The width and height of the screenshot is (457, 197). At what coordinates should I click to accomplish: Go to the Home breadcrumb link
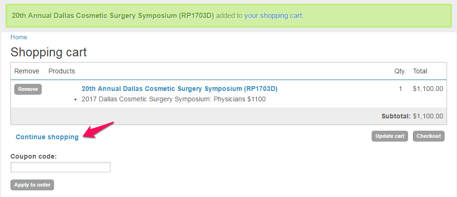(19, 37)
